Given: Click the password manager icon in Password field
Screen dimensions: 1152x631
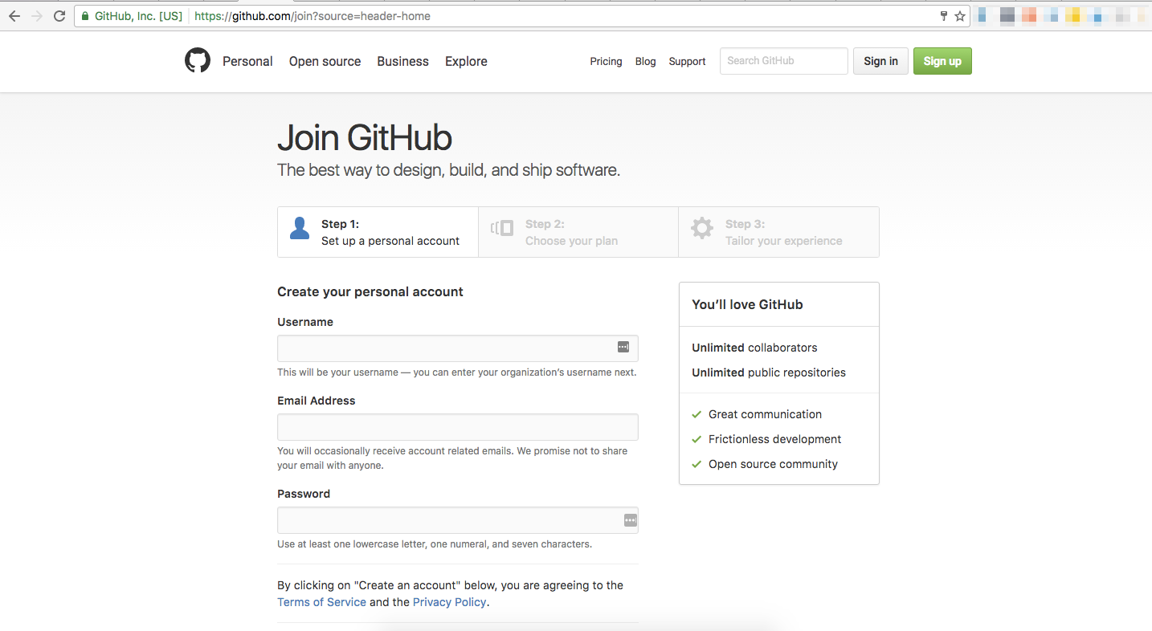Looking at the screenshot, I should tap(631, 520).
